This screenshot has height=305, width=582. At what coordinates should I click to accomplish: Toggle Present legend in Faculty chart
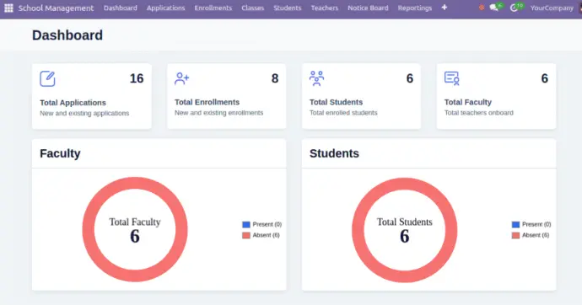pyautogui.click(x=261, y=225)
